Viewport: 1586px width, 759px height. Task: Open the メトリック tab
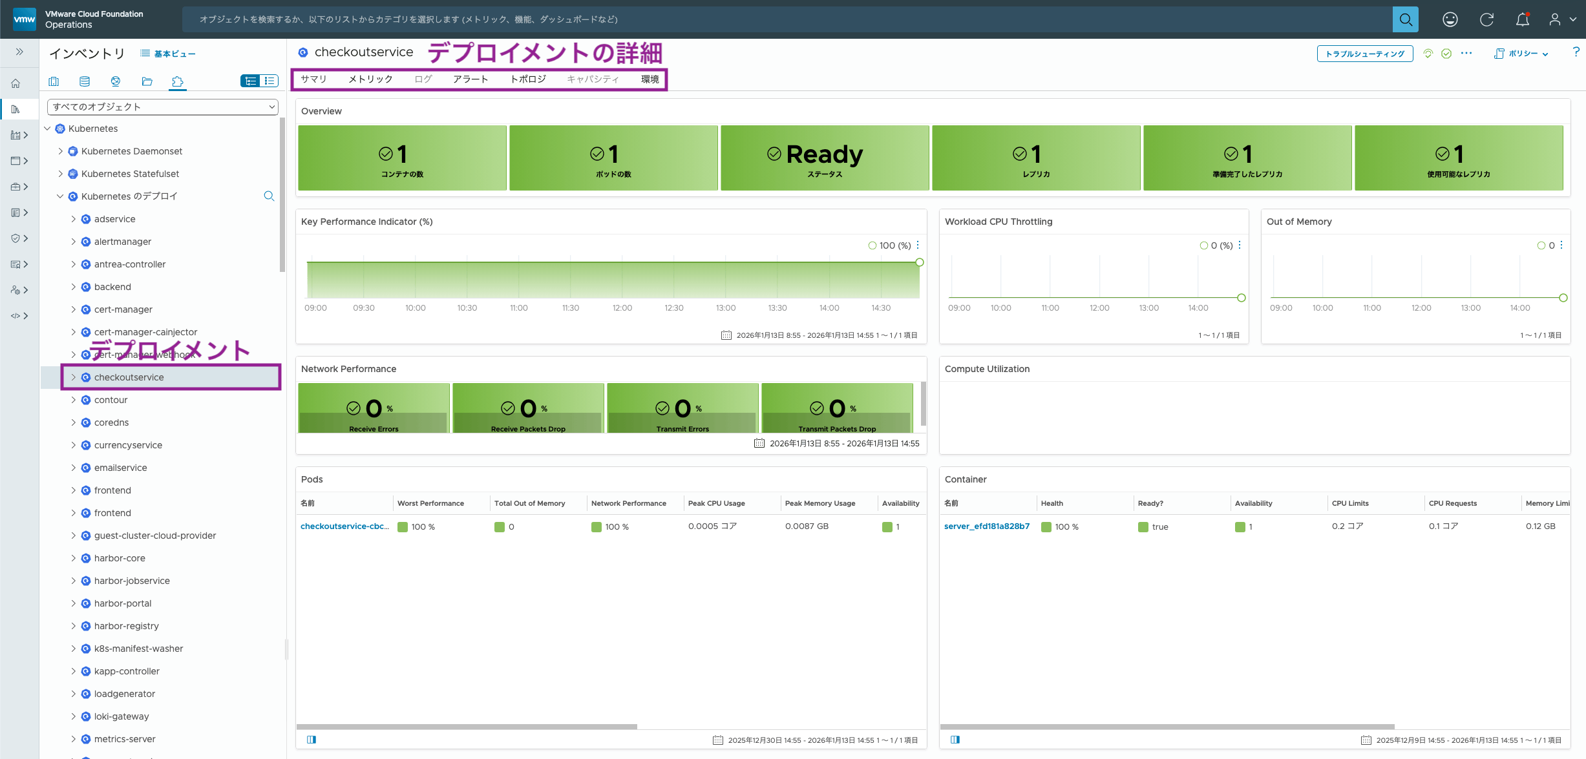(x=370, y=79)
